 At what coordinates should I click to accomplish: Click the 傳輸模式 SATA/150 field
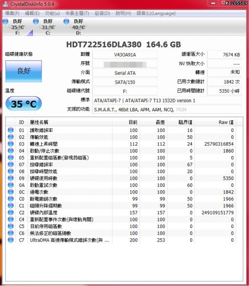[x=125, y=82]
